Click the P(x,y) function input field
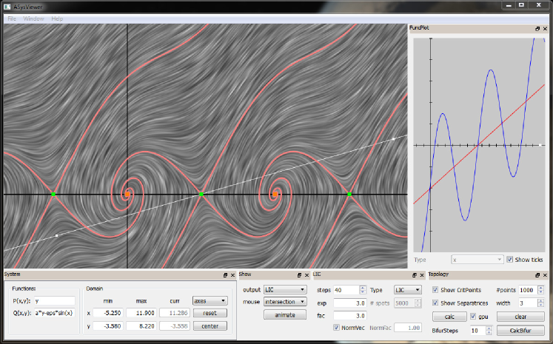Viewport: 553px width, 344px height. (x=54, y=301)
